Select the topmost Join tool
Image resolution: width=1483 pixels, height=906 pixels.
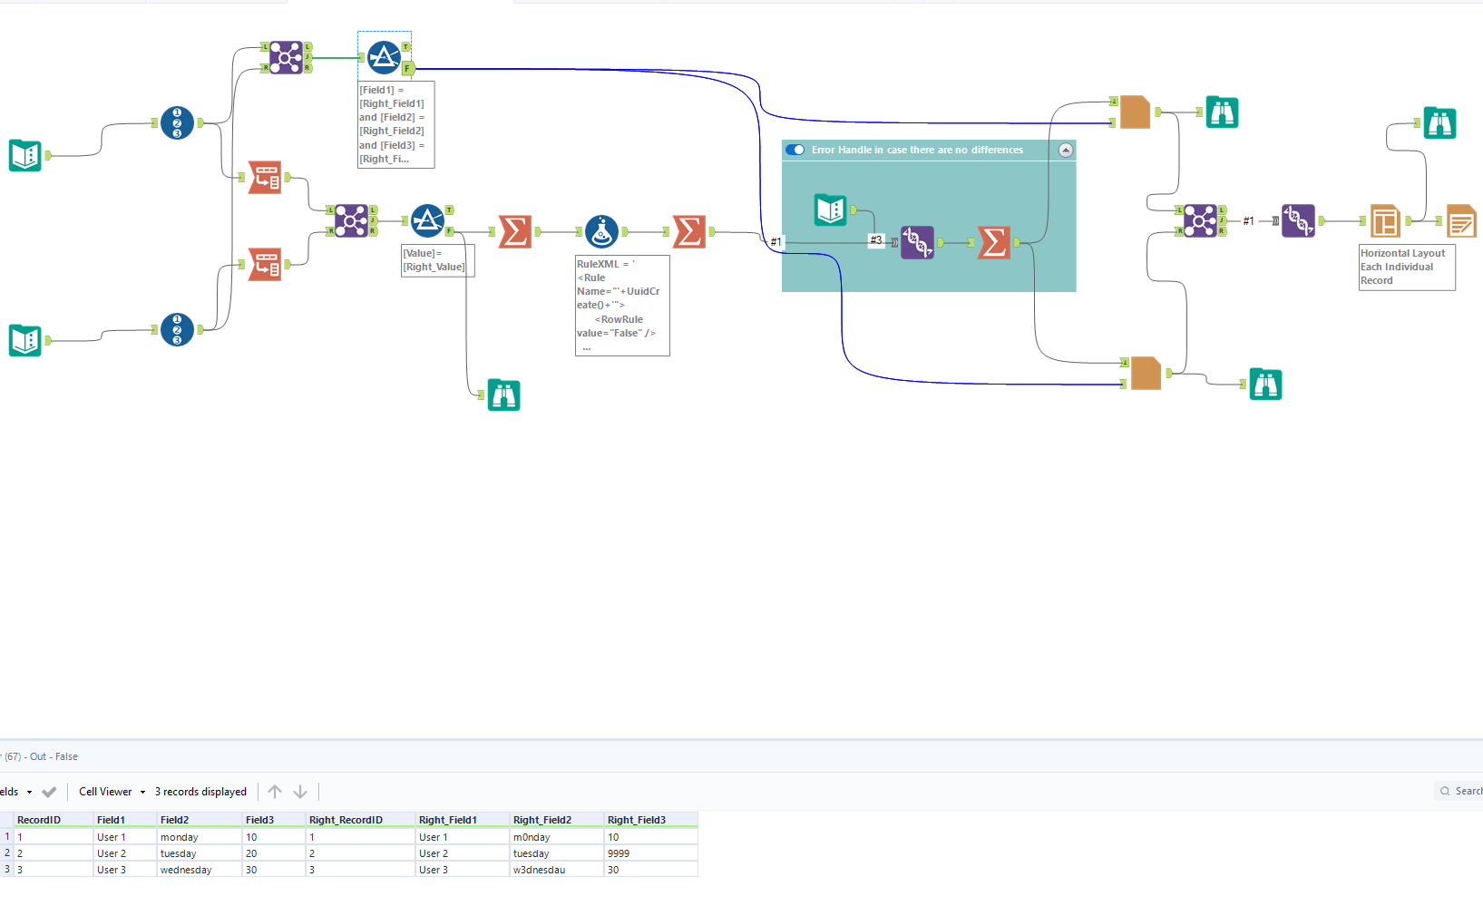tap(286, 57)
